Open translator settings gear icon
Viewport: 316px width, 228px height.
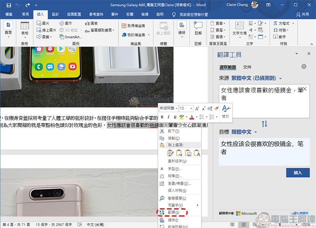(304, 67)
